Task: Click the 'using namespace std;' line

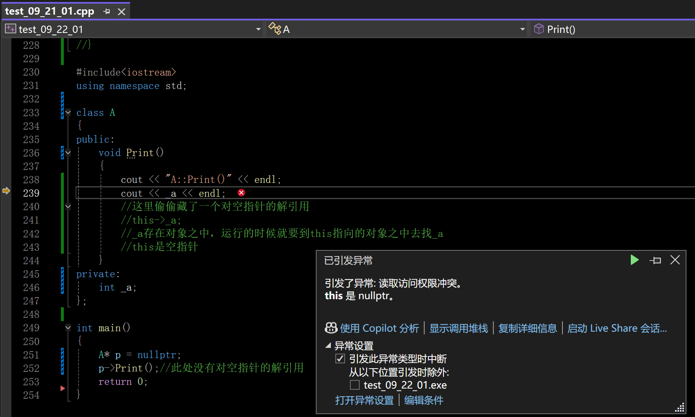Action: tap(131, 85)
